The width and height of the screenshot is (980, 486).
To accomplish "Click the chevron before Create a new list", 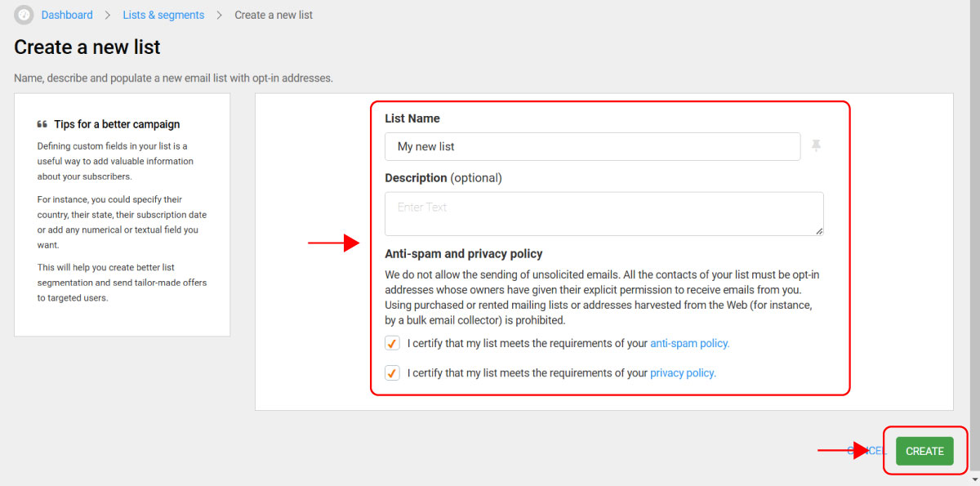I will [x=217, y=15].
